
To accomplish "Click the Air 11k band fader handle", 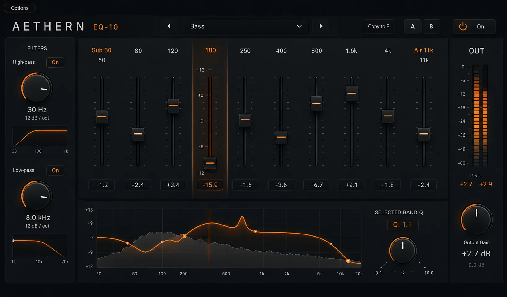I will pyautogui.click(x=424, y=134).
